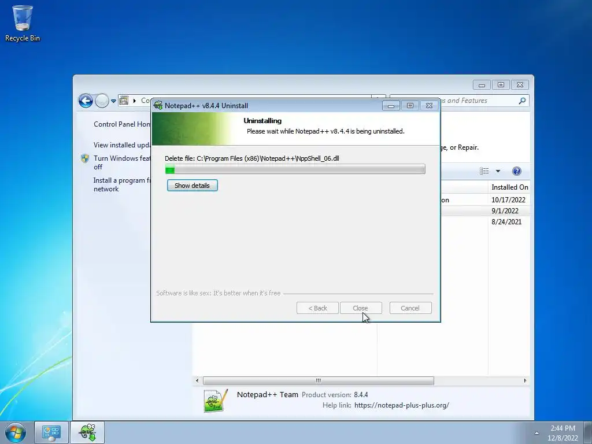592x444 pixels.
Task: Open the Control Panel taskbar button
Action: pos(51,432)
